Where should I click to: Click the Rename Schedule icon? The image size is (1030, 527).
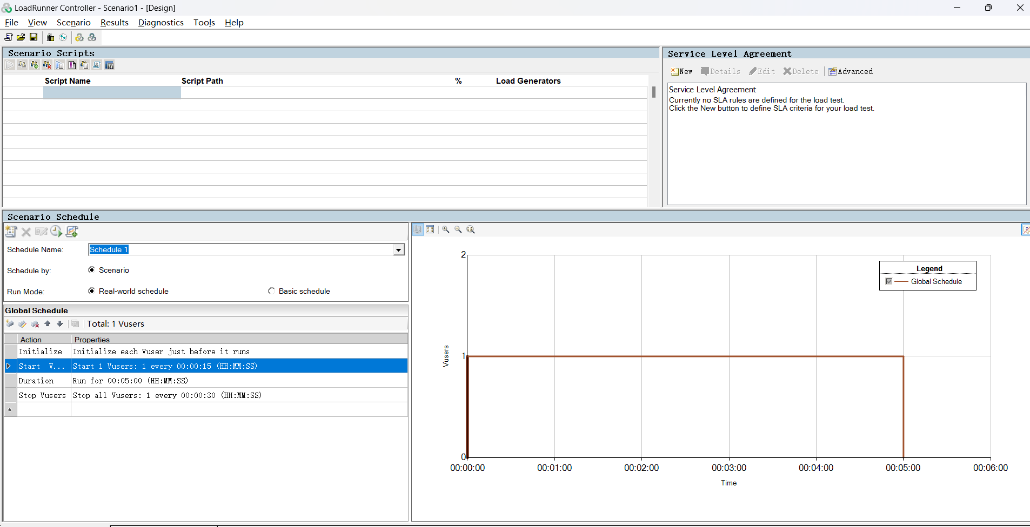pos(41,232)
